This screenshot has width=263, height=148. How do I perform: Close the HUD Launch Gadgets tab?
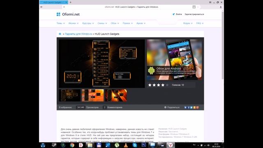[66, 2]
